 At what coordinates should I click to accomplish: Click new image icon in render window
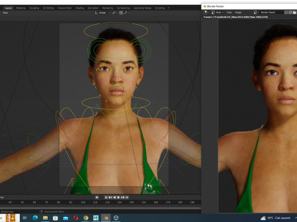290,12
